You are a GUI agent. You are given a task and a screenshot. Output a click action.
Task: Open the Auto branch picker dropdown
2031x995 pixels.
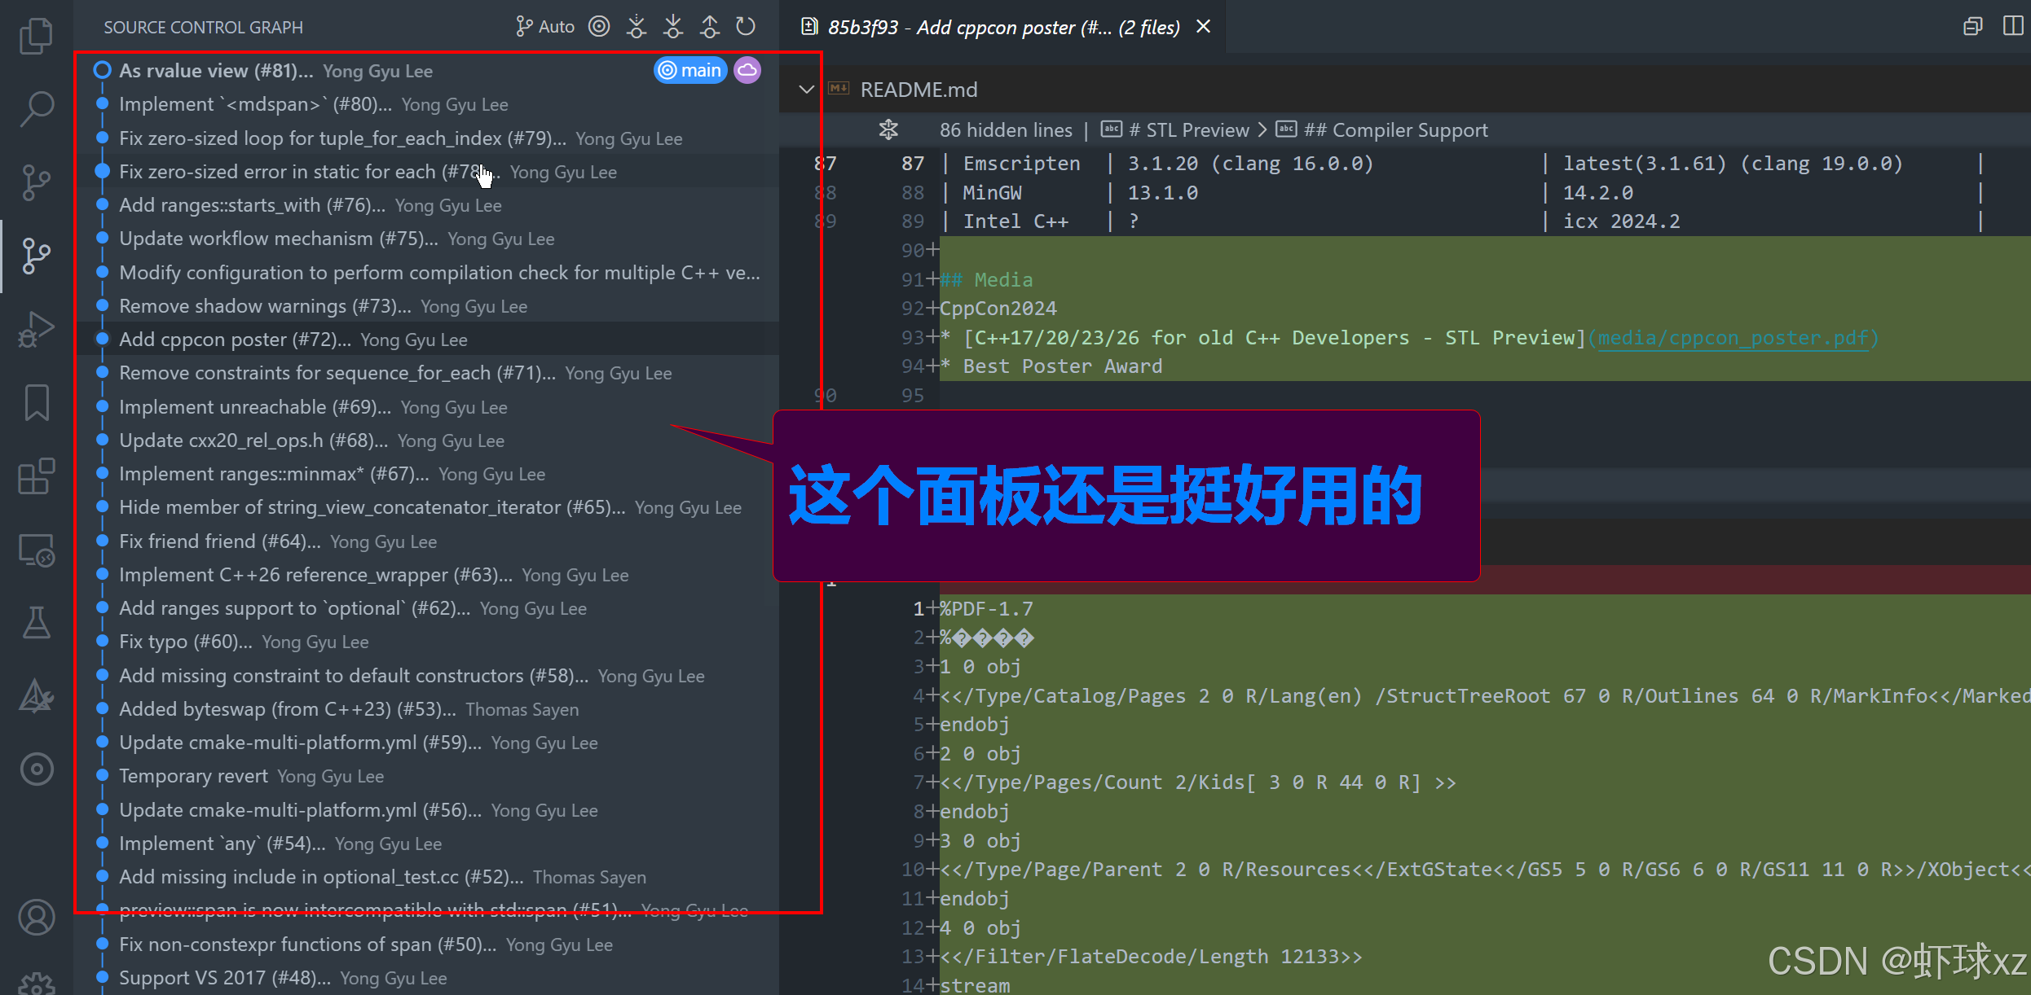(x=545, y=27)
